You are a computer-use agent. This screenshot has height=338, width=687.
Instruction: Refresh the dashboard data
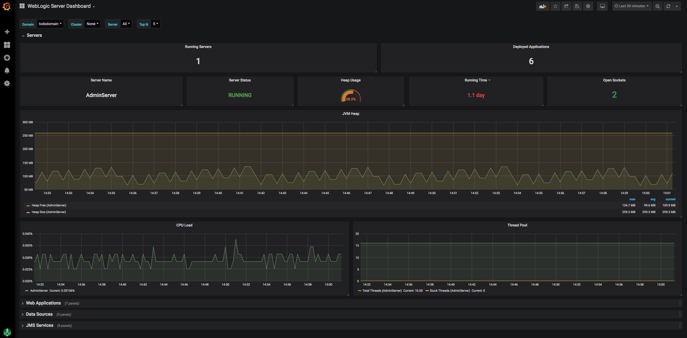click(668, 6)
